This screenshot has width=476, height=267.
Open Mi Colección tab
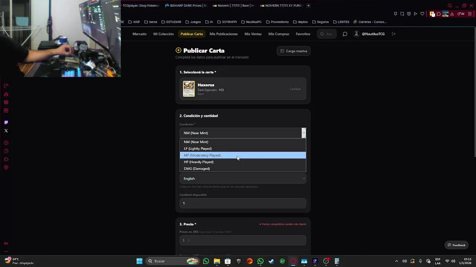click(x=163, y=34)
